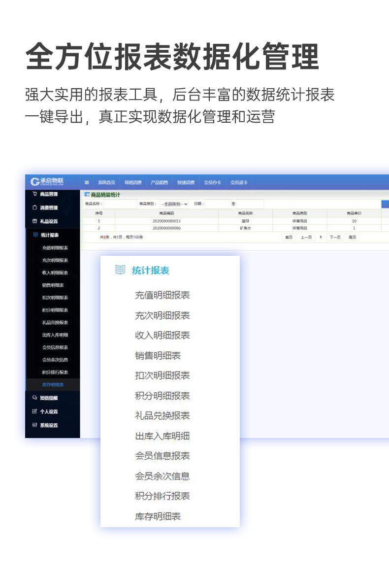Click 充值明细报表 in white popup list

coord(162,295)
